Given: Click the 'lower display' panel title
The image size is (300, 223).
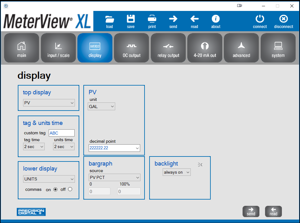Looking at the screenshot, I should (40, 169).
